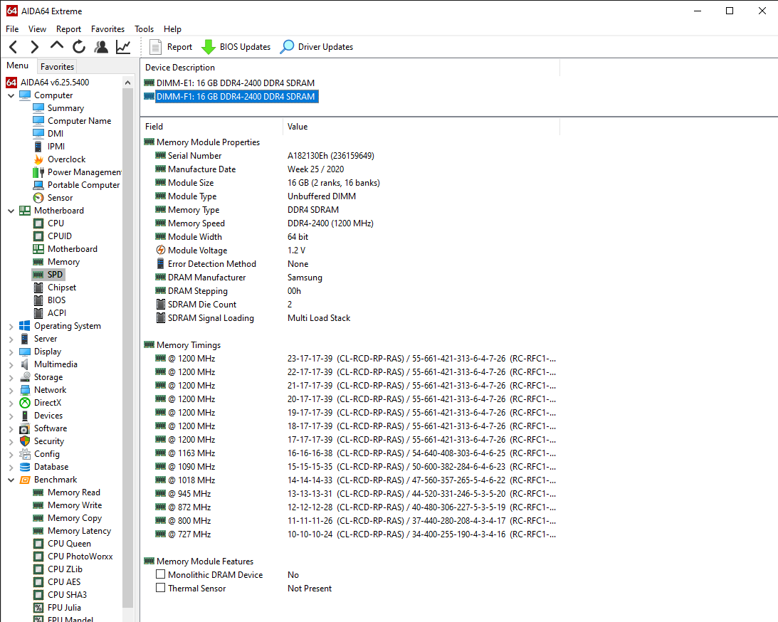Click the up-level arrow toolbar icon
Image resolution: width=778 pixels, height=622 pixels.
[x=56, y=46]
